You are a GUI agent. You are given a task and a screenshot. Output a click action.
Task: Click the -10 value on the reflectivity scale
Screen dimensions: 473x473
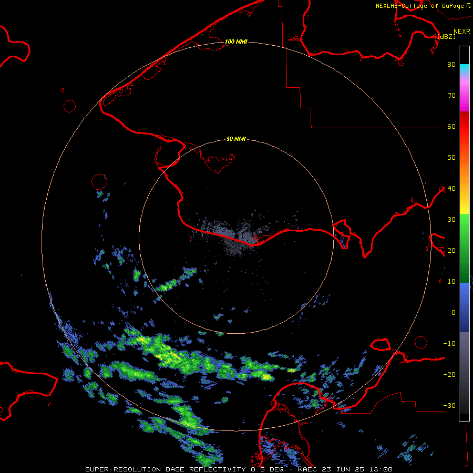[449, 343]
